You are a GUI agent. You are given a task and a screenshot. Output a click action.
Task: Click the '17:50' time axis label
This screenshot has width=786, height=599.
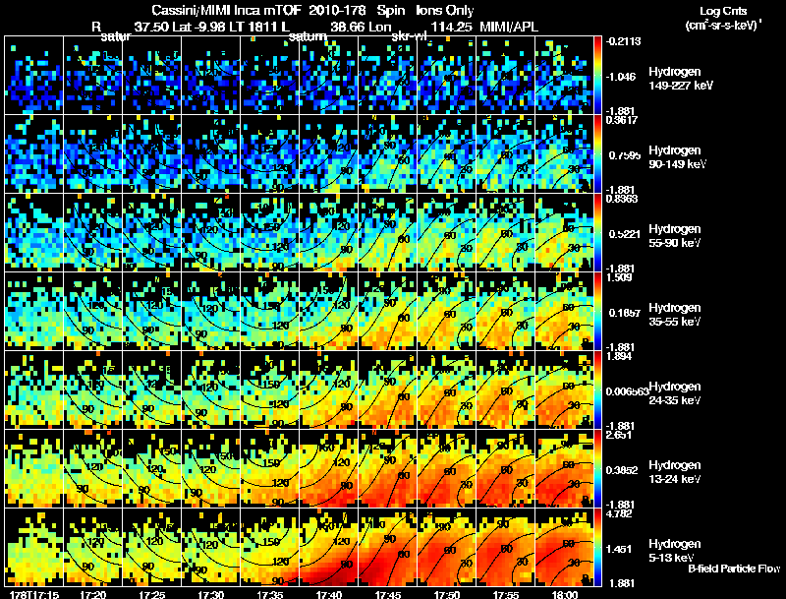point(447,595)
